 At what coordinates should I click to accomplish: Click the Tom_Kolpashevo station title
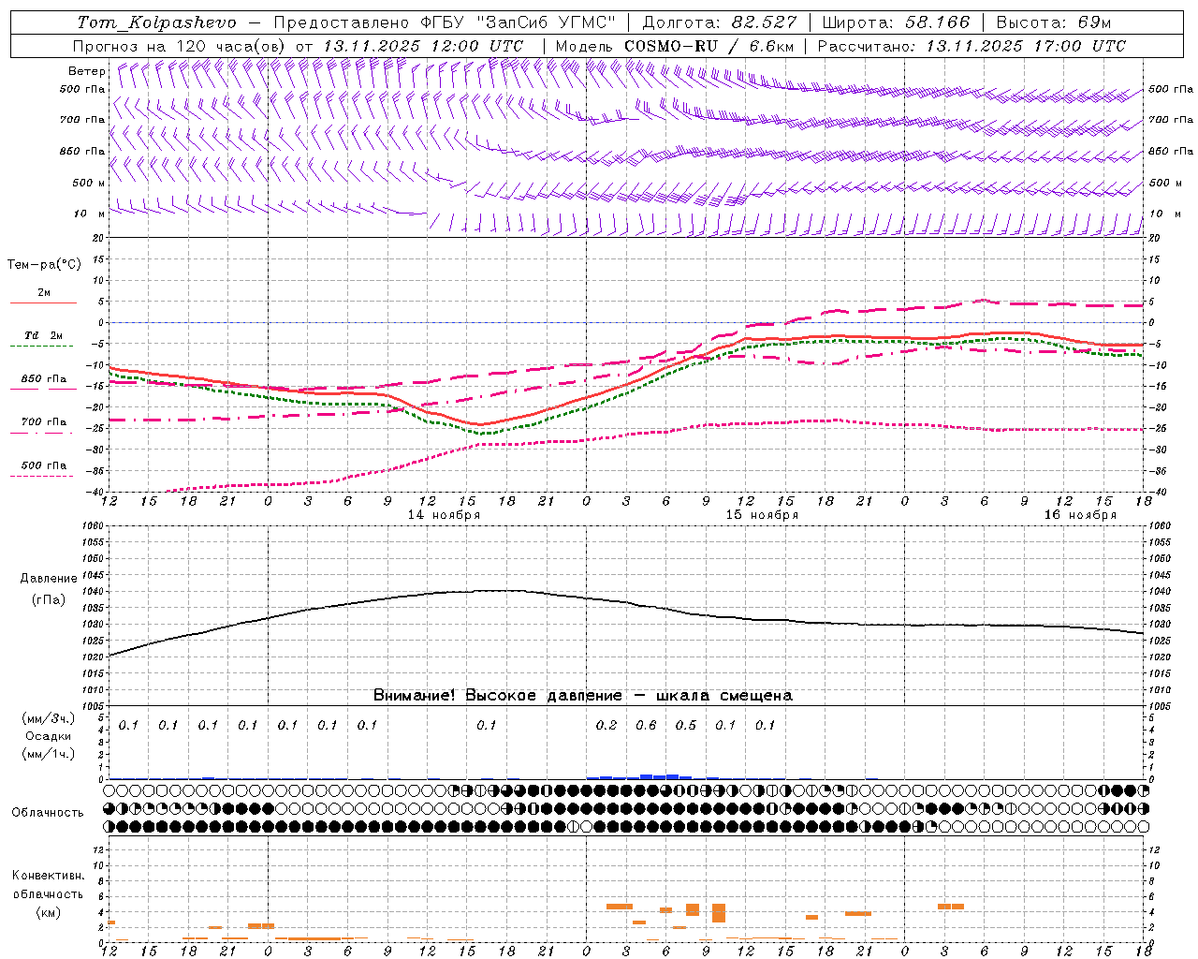[156, 22]
